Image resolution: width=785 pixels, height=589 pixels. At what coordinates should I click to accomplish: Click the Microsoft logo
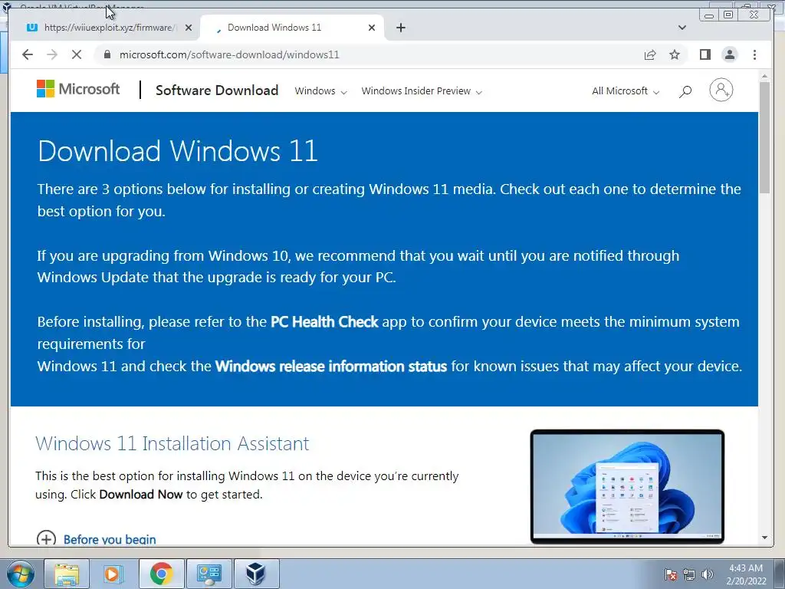click(x=78, y=89)
